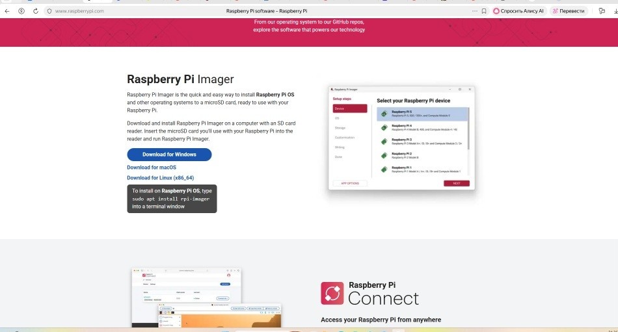The image size is (618, 332).
Task: Click the Raspberry Pi Connect logo icon
Action: point(332,293)
